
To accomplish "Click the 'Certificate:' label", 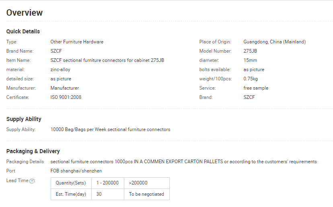I will pos(18,97).
